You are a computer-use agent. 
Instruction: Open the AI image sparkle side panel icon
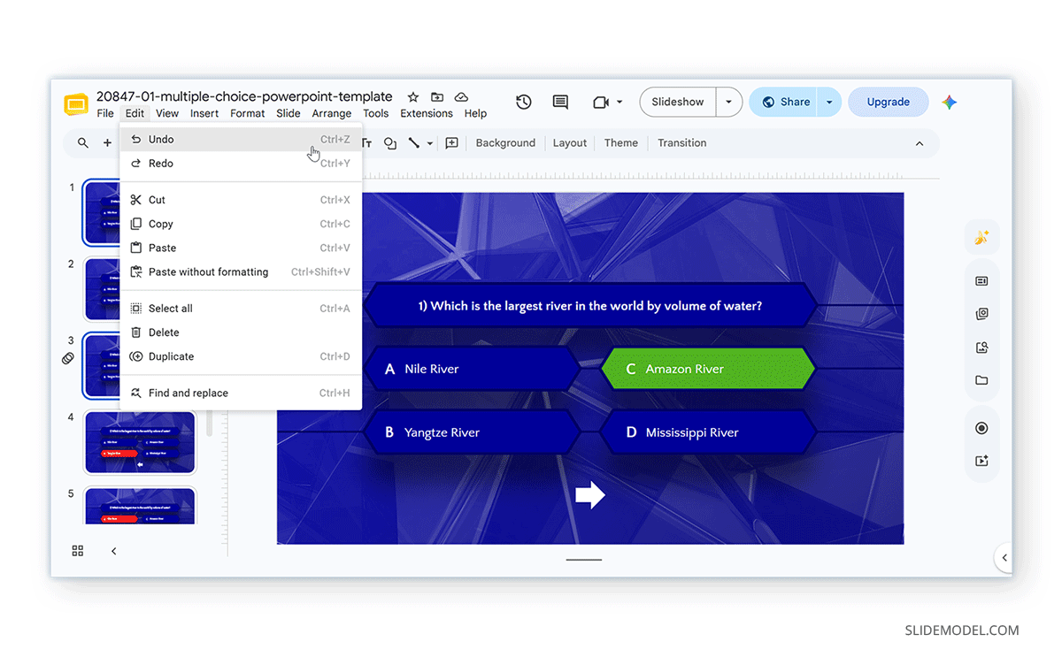981,238
